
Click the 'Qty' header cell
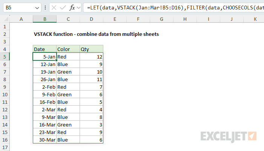pyautogui.click(x=91, y=49)
